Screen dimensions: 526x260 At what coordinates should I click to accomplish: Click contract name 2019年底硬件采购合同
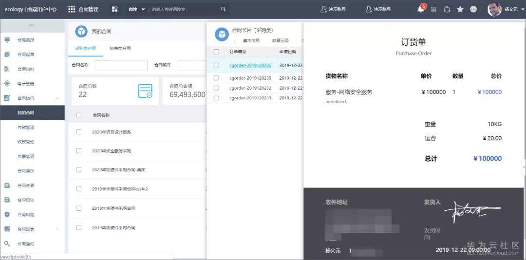point(113,227)
